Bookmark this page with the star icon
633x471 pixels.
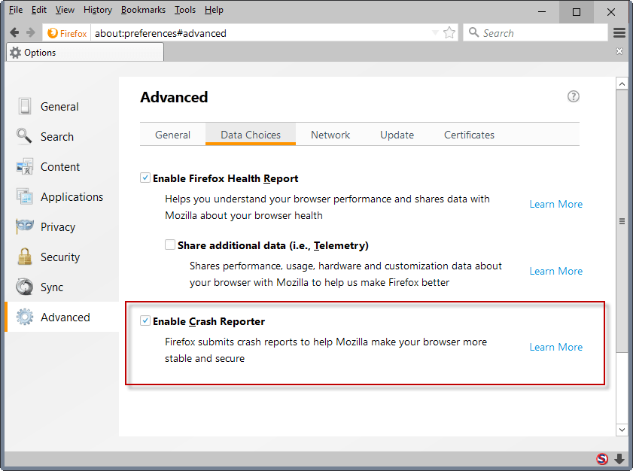(x=449, y=32)
